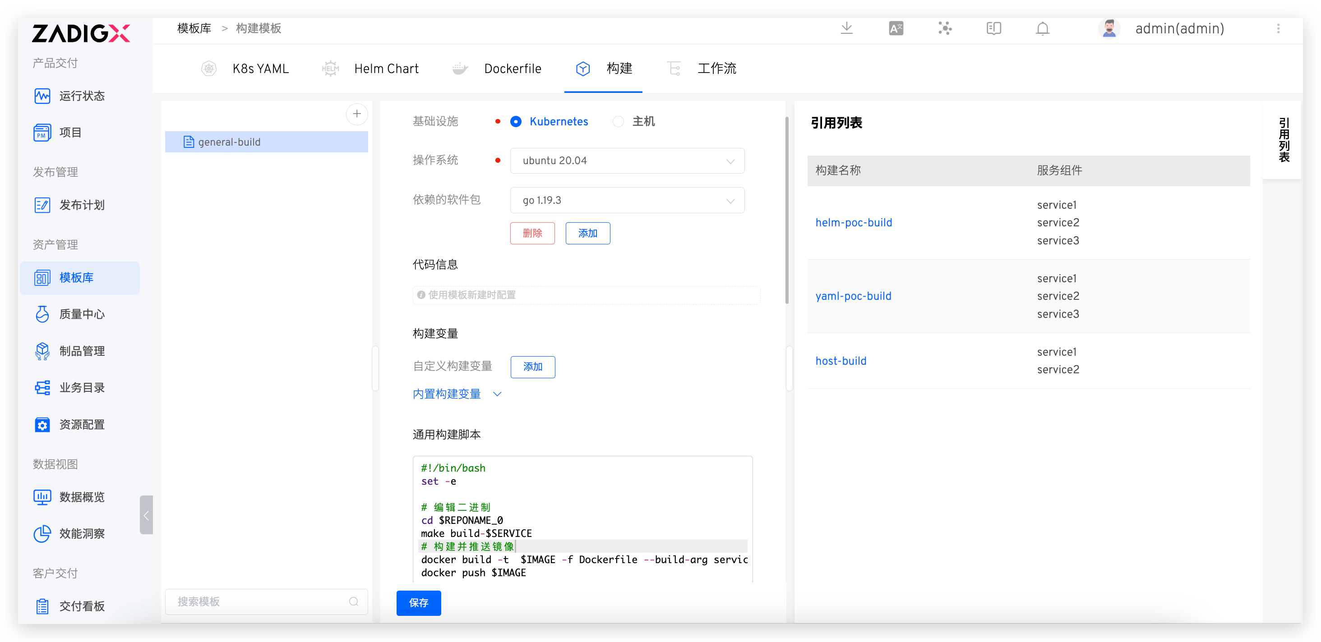
Task: Click the plus icon to add template
Action: tap(357, 114)
